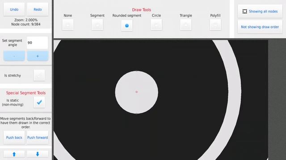Click the Push forward button
This screenshot has height=160, width=286.
point(38,137)
